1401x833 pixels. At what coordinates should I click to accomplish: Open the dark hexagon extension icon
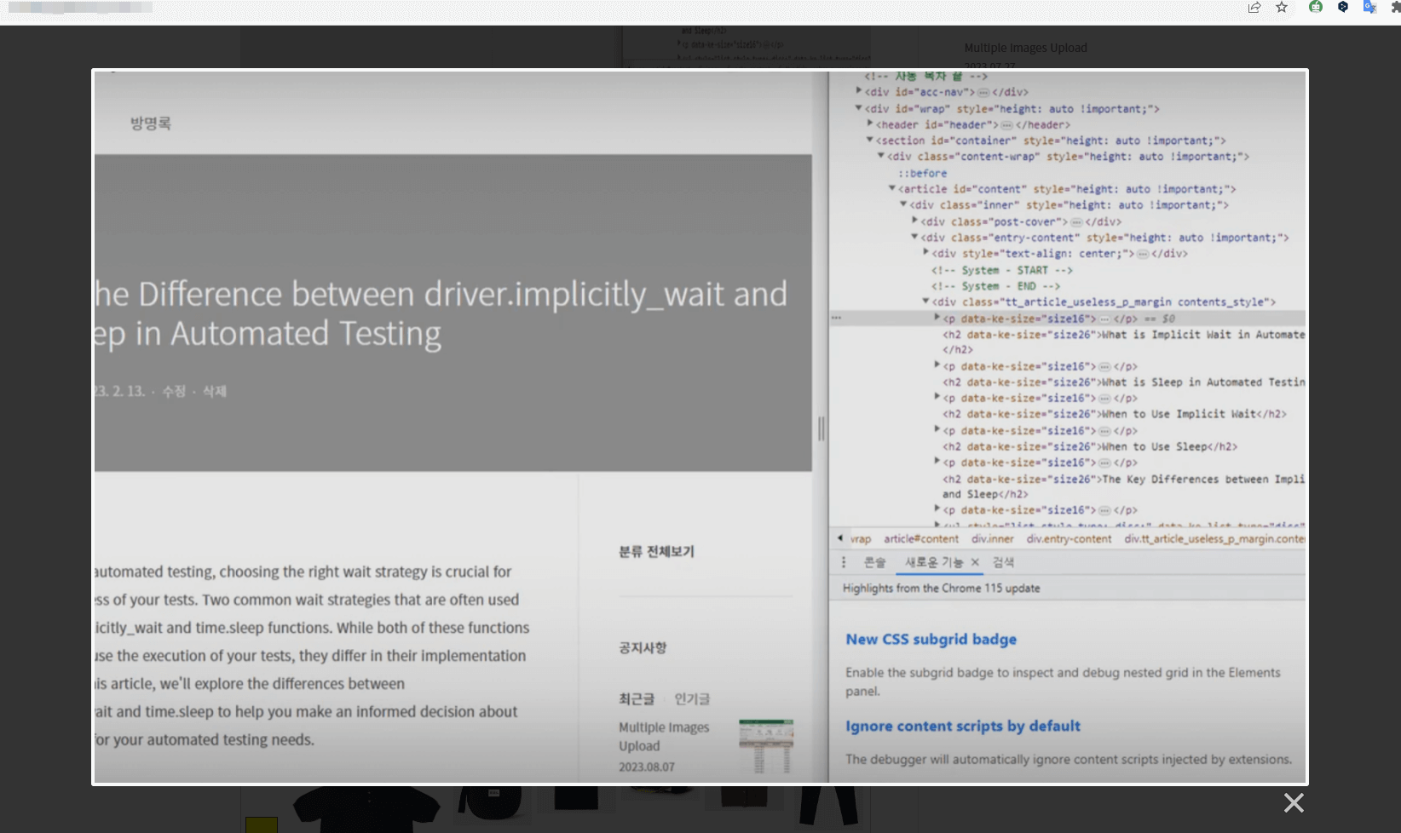[x=1343, y=7]
